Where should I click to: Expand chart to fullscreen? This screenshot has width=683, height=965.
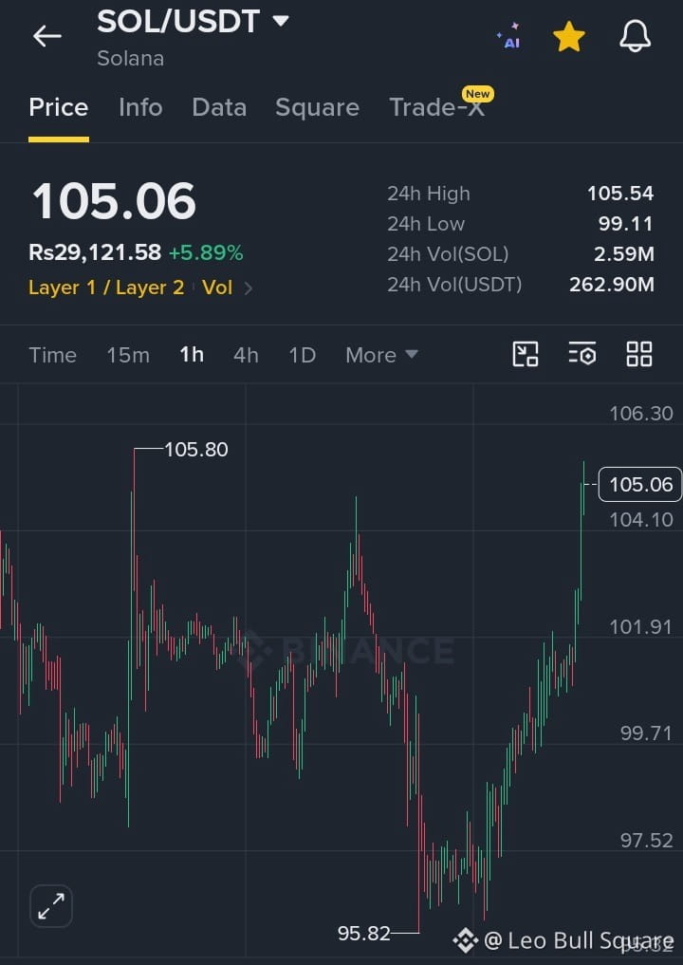point(51,906)
